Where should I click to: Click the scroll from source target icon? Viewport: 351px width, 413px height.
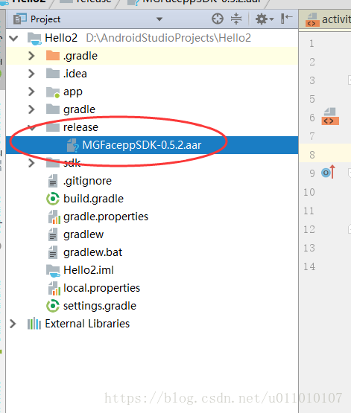(218, 19)
